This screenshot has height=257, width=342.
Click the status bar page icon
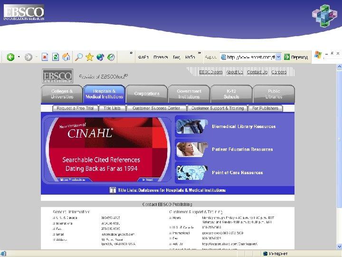pos(3,254)
